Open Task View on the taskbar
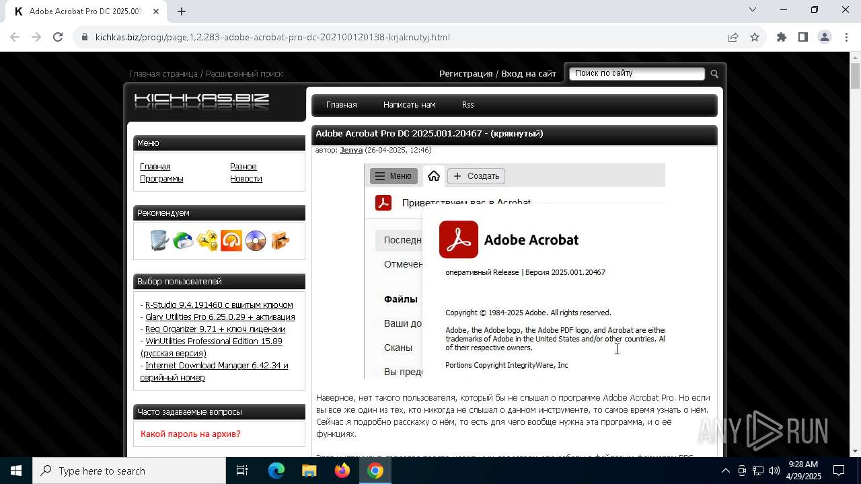 [242, 471]
